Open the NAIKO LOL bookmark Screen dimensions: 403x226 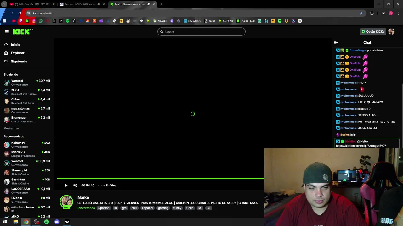pyautogui.click(x=192, y=21)
